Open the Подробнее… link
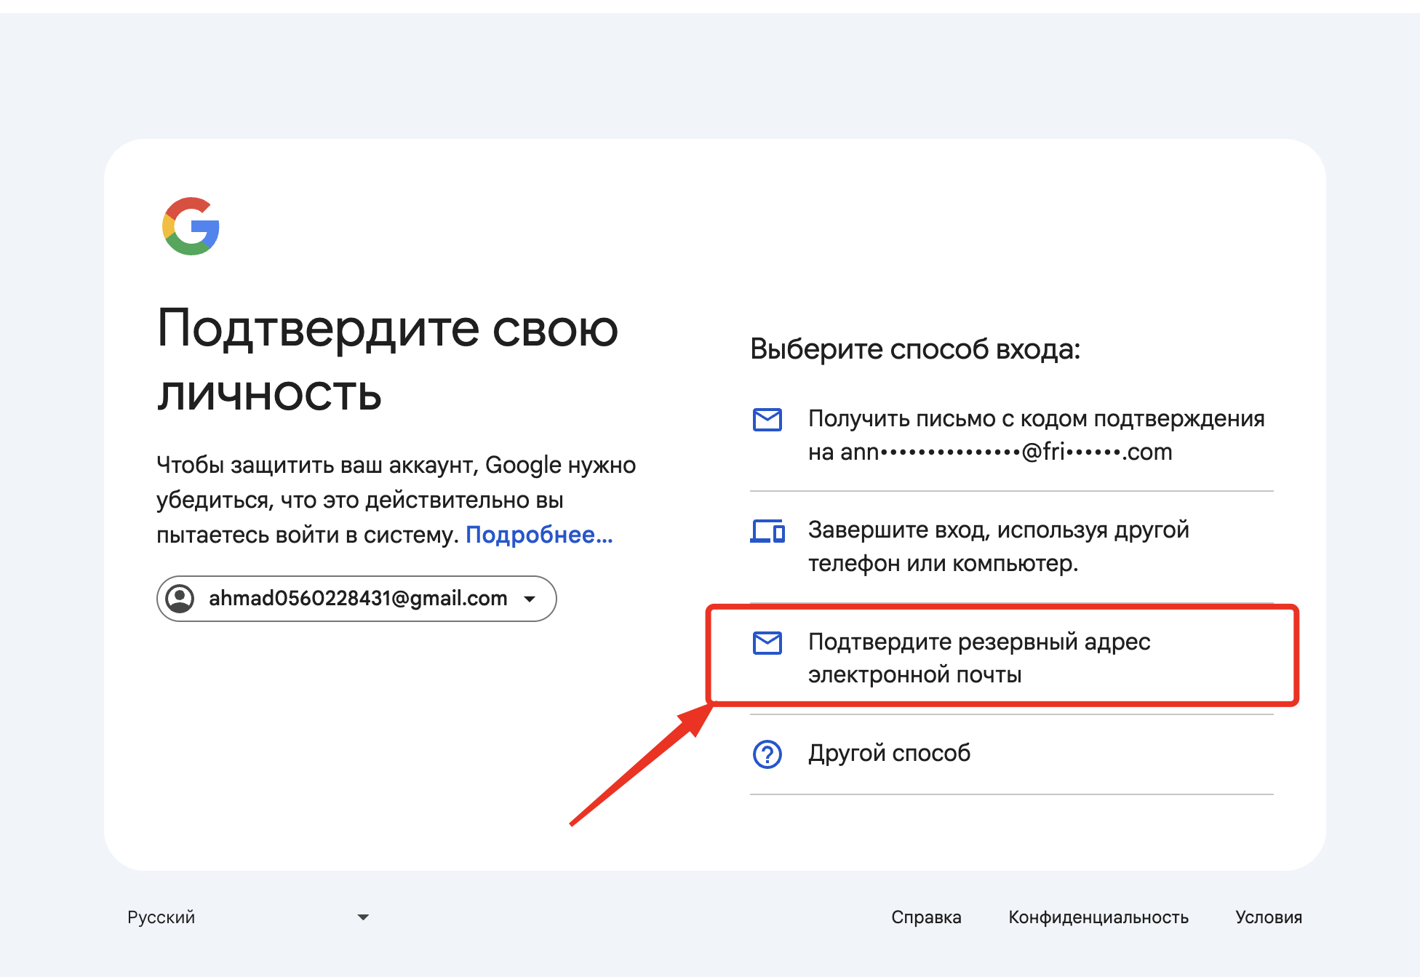Screen dimensions: 1420x977 click(x=539, y=535)
